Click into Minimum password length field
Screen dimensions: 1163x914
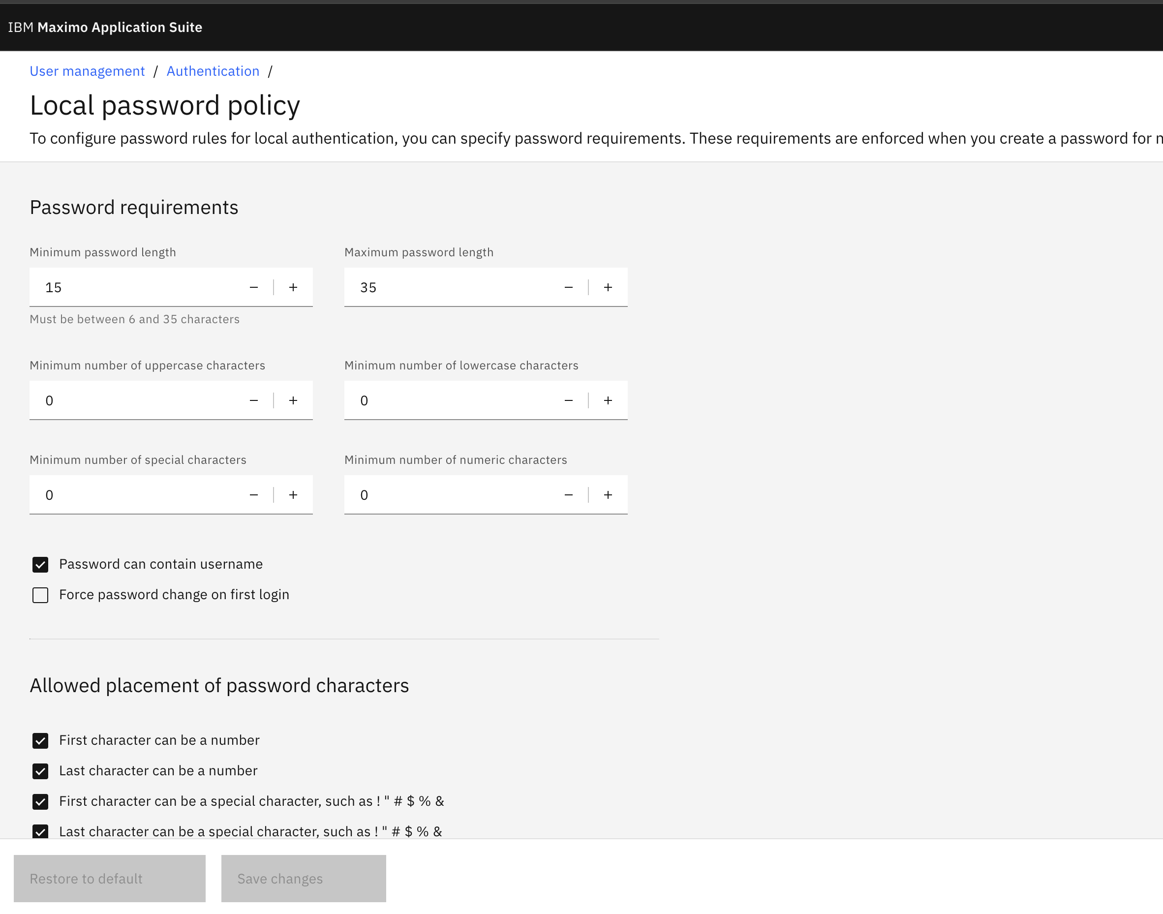(134, 287)
